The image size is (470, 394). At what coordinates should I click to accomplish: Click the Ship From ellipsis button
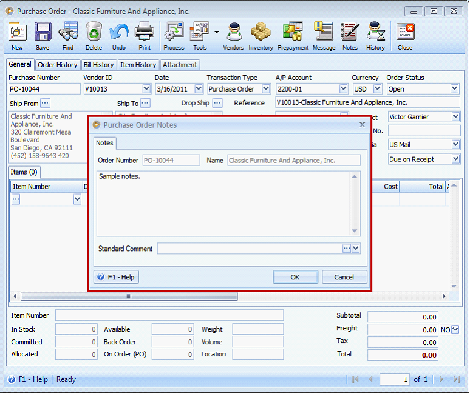(x=45, y=103)
